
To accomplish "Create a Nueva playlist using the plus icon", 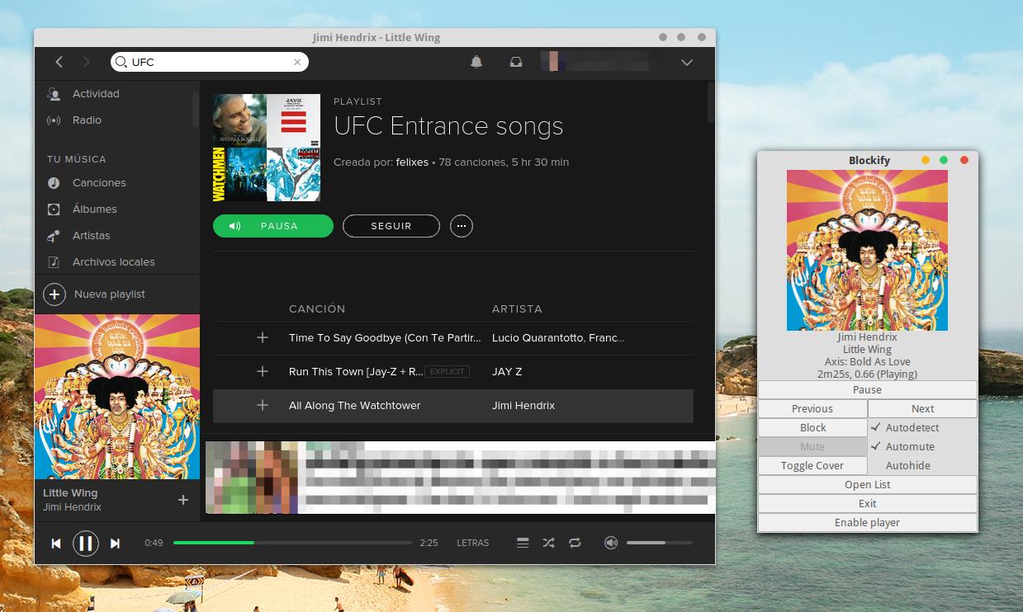I will click(54, 294).
